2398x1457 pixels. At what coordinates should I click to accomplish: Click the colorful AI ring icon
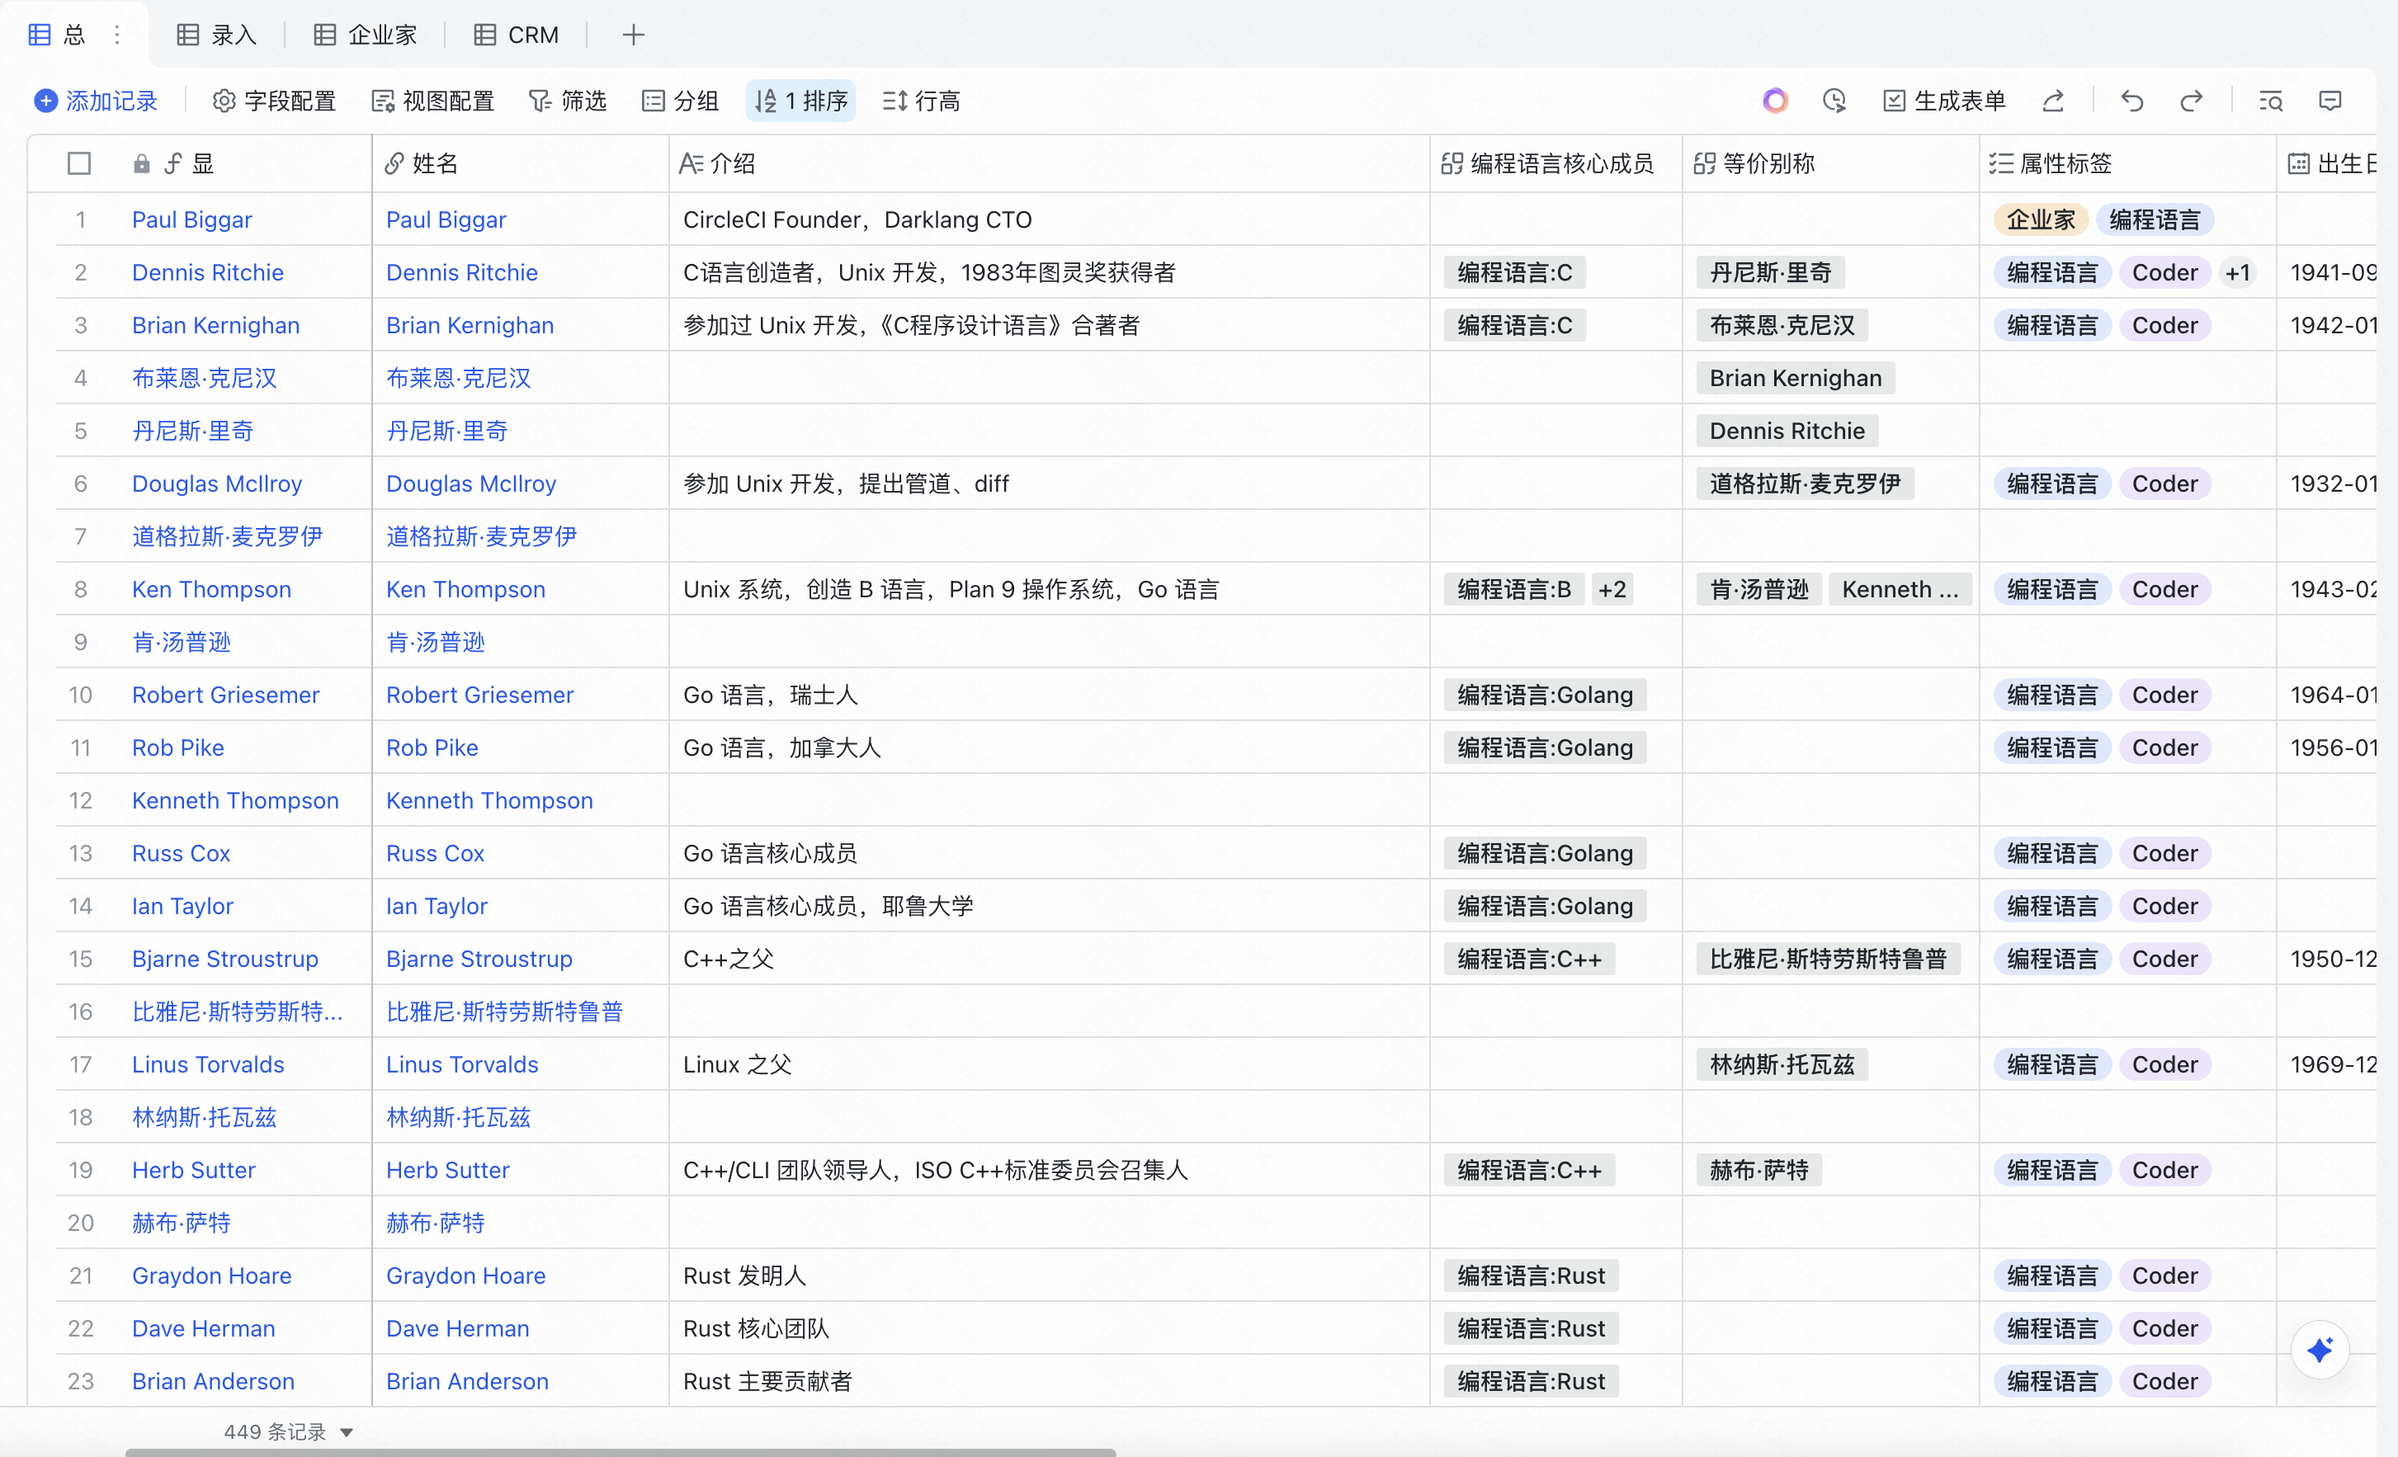(1775, 101)
